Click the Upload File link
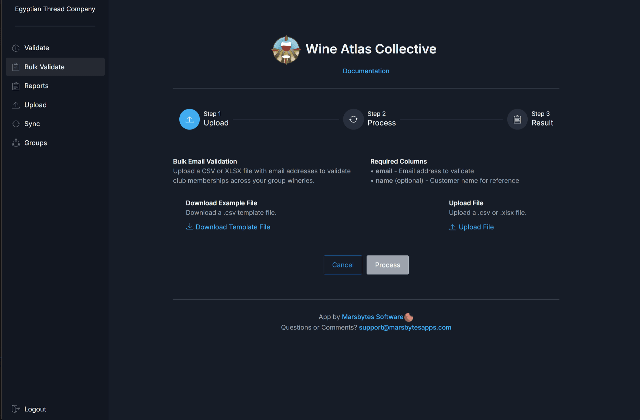 [x=476, y=227]
